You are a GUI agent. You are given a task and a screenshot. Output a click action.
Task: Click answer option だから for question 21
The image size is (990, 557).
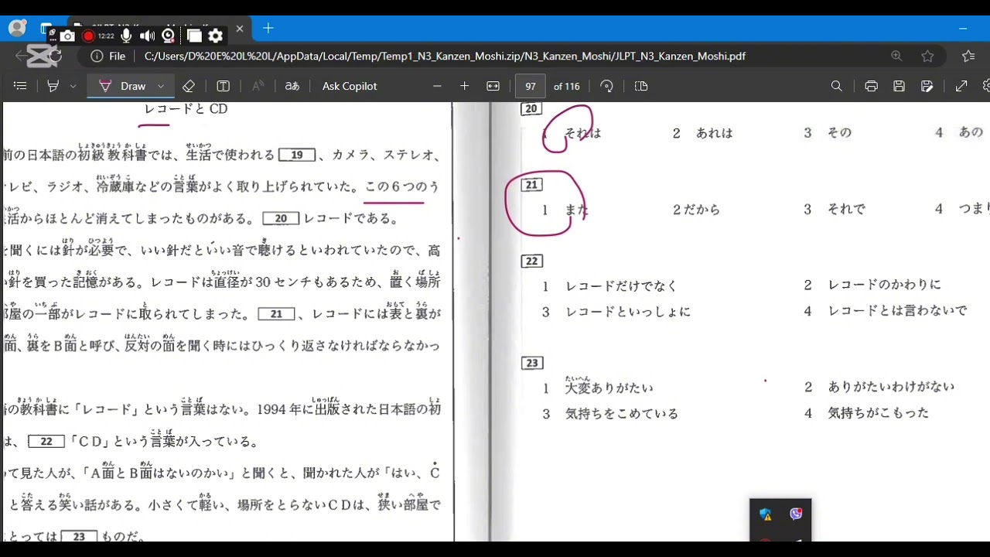[x=701, y=210]
